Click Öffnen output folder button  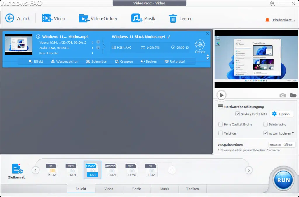(288, 144)
